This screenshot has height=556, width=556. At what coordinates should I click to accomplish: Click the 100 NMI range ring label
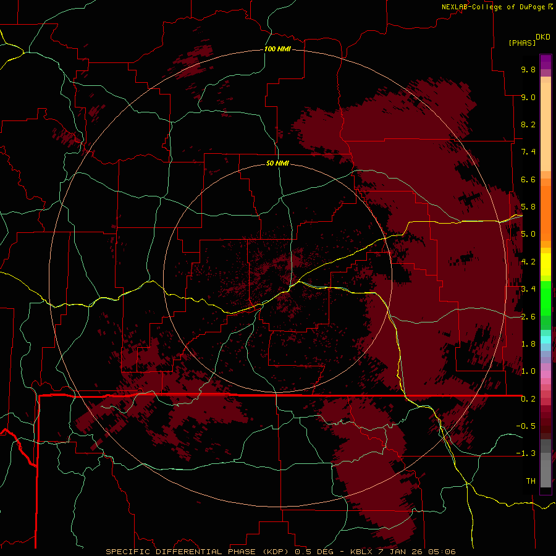click(277, 49)
